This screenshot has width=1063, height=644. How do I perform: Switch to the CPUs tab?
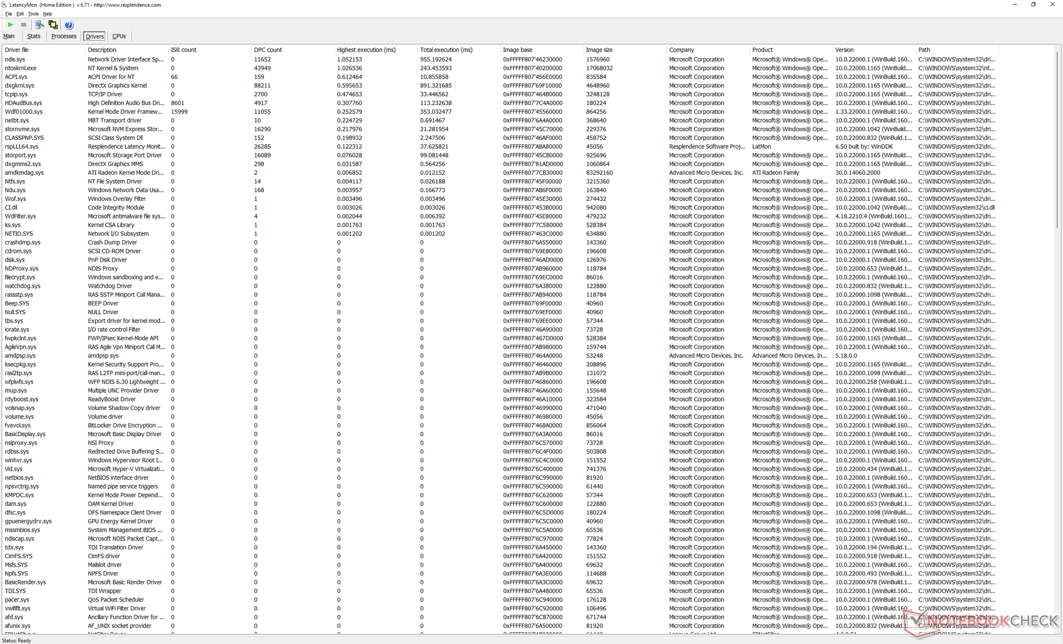pos(119,37)
